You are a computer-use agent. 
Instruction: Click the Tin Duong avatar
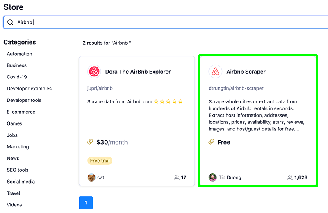(212, 177)
